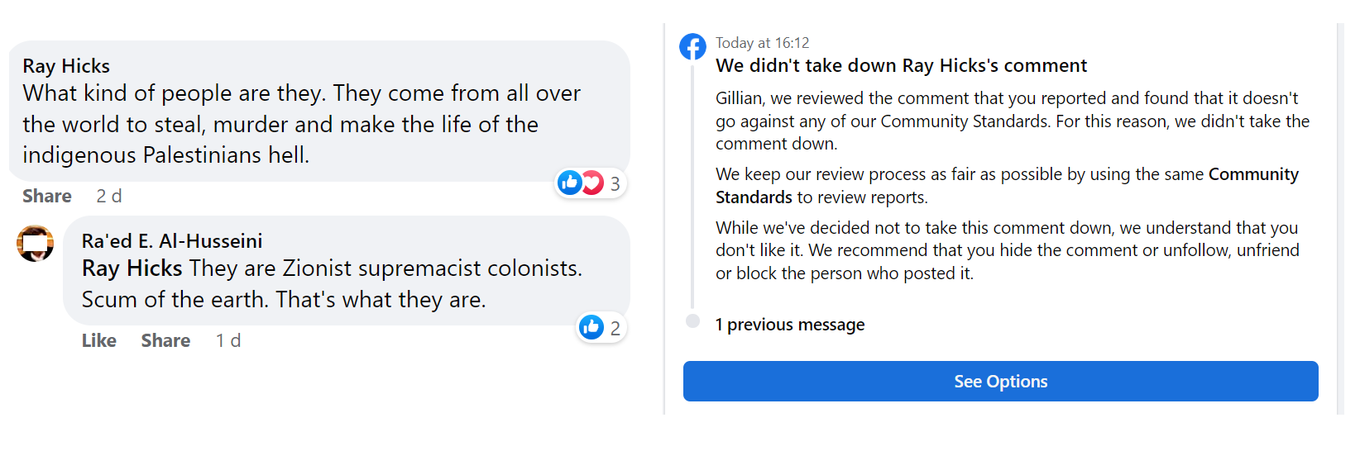Image resolution: width=1360 pixels, height=451 pixels.
Task: Open Ray Hicks's profile from comment author name
Action: coord(66,66)
